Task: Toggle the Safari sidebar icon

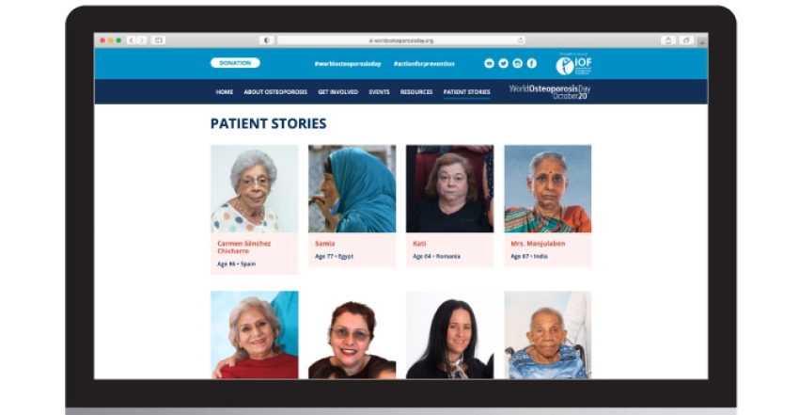Action: (159, 40)
